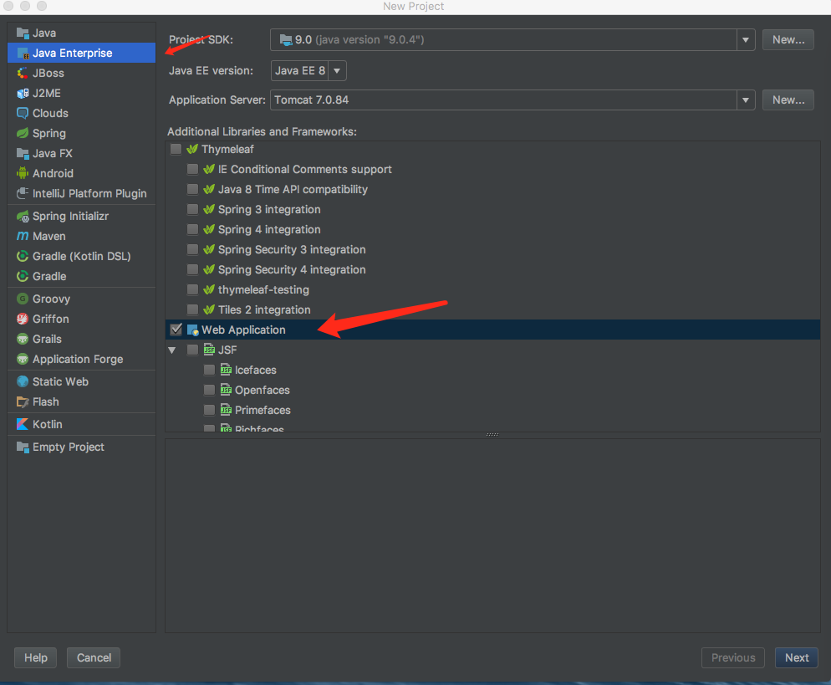Click the Static Web globe icon
Viewport: 831px width, 685px height.
click(23, 381)
